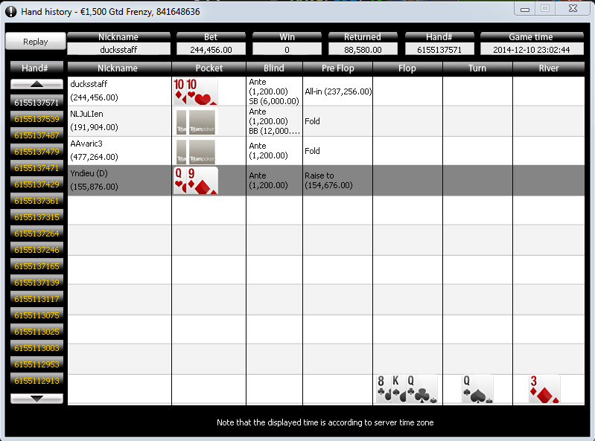Open hand 6155137471

[x=36, y=168]
